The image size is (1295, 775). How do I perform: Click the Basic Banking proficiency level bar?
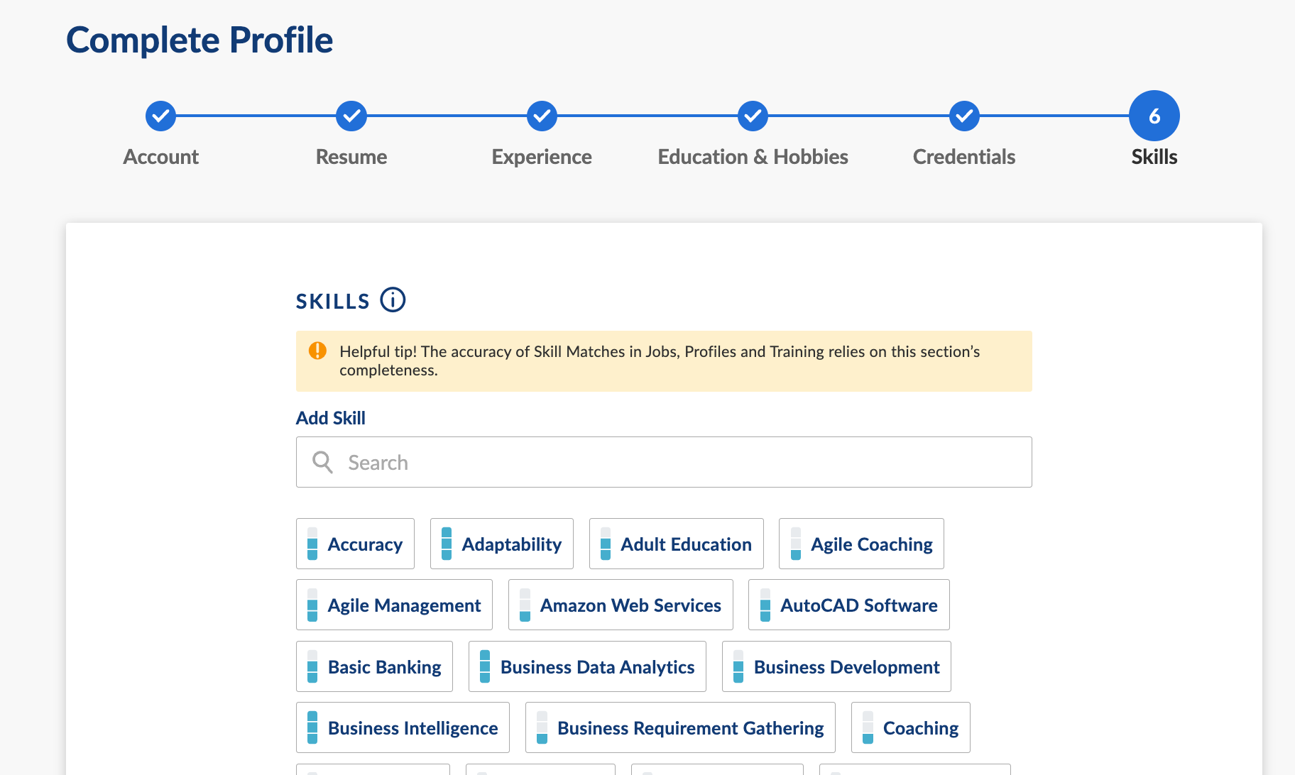(312, 667)
